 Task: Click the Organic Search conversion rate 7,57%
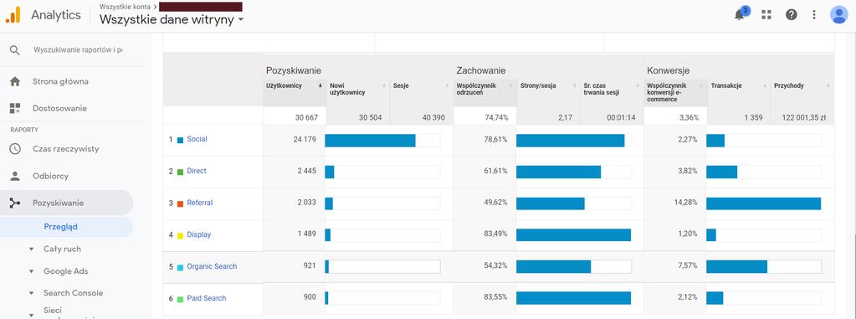click(x=687, y=266)
